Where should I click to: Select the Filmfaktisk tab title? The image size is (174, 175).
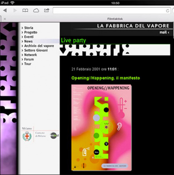pyautogui.click(x=115, y=19)
